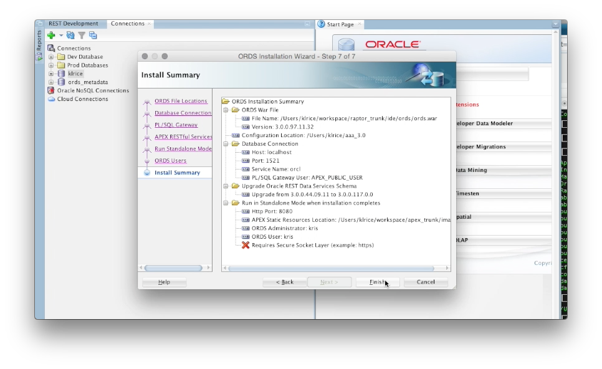Close the Connections tab
This screenshot has height=369, width=602.
[150, 24]
